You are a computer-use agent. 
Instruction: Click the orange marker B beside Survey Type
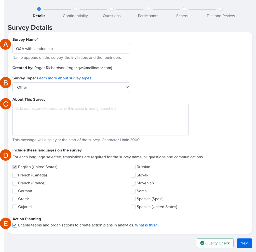pyautogui.click(x=6, y=83)
